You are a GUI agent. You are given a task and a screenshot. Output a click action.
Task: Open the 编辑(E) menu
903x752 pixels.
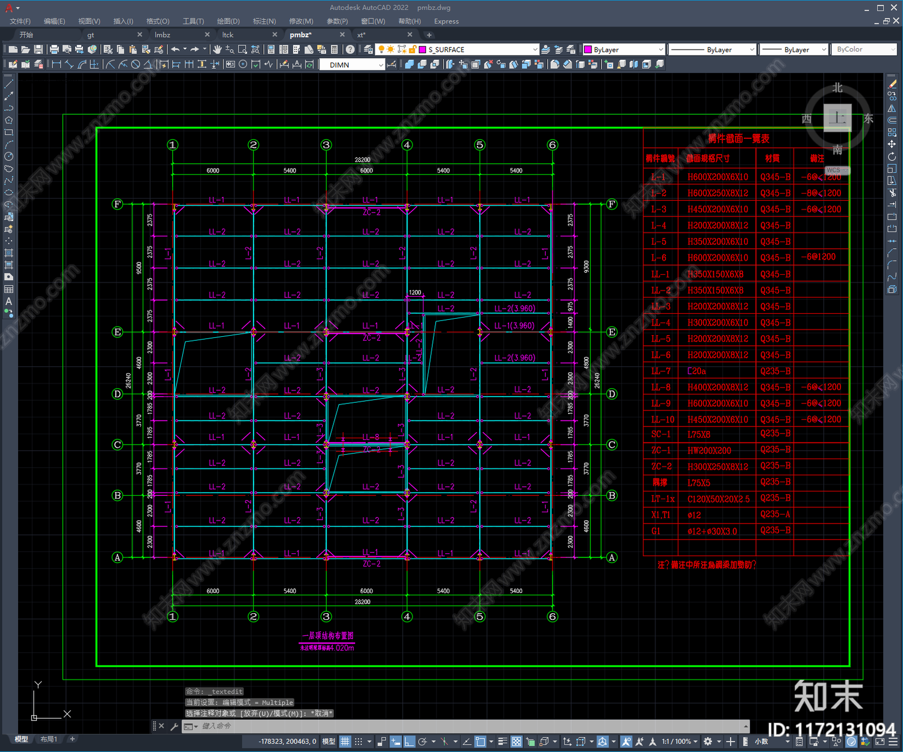pyautogui.click(x=54, y=21)
